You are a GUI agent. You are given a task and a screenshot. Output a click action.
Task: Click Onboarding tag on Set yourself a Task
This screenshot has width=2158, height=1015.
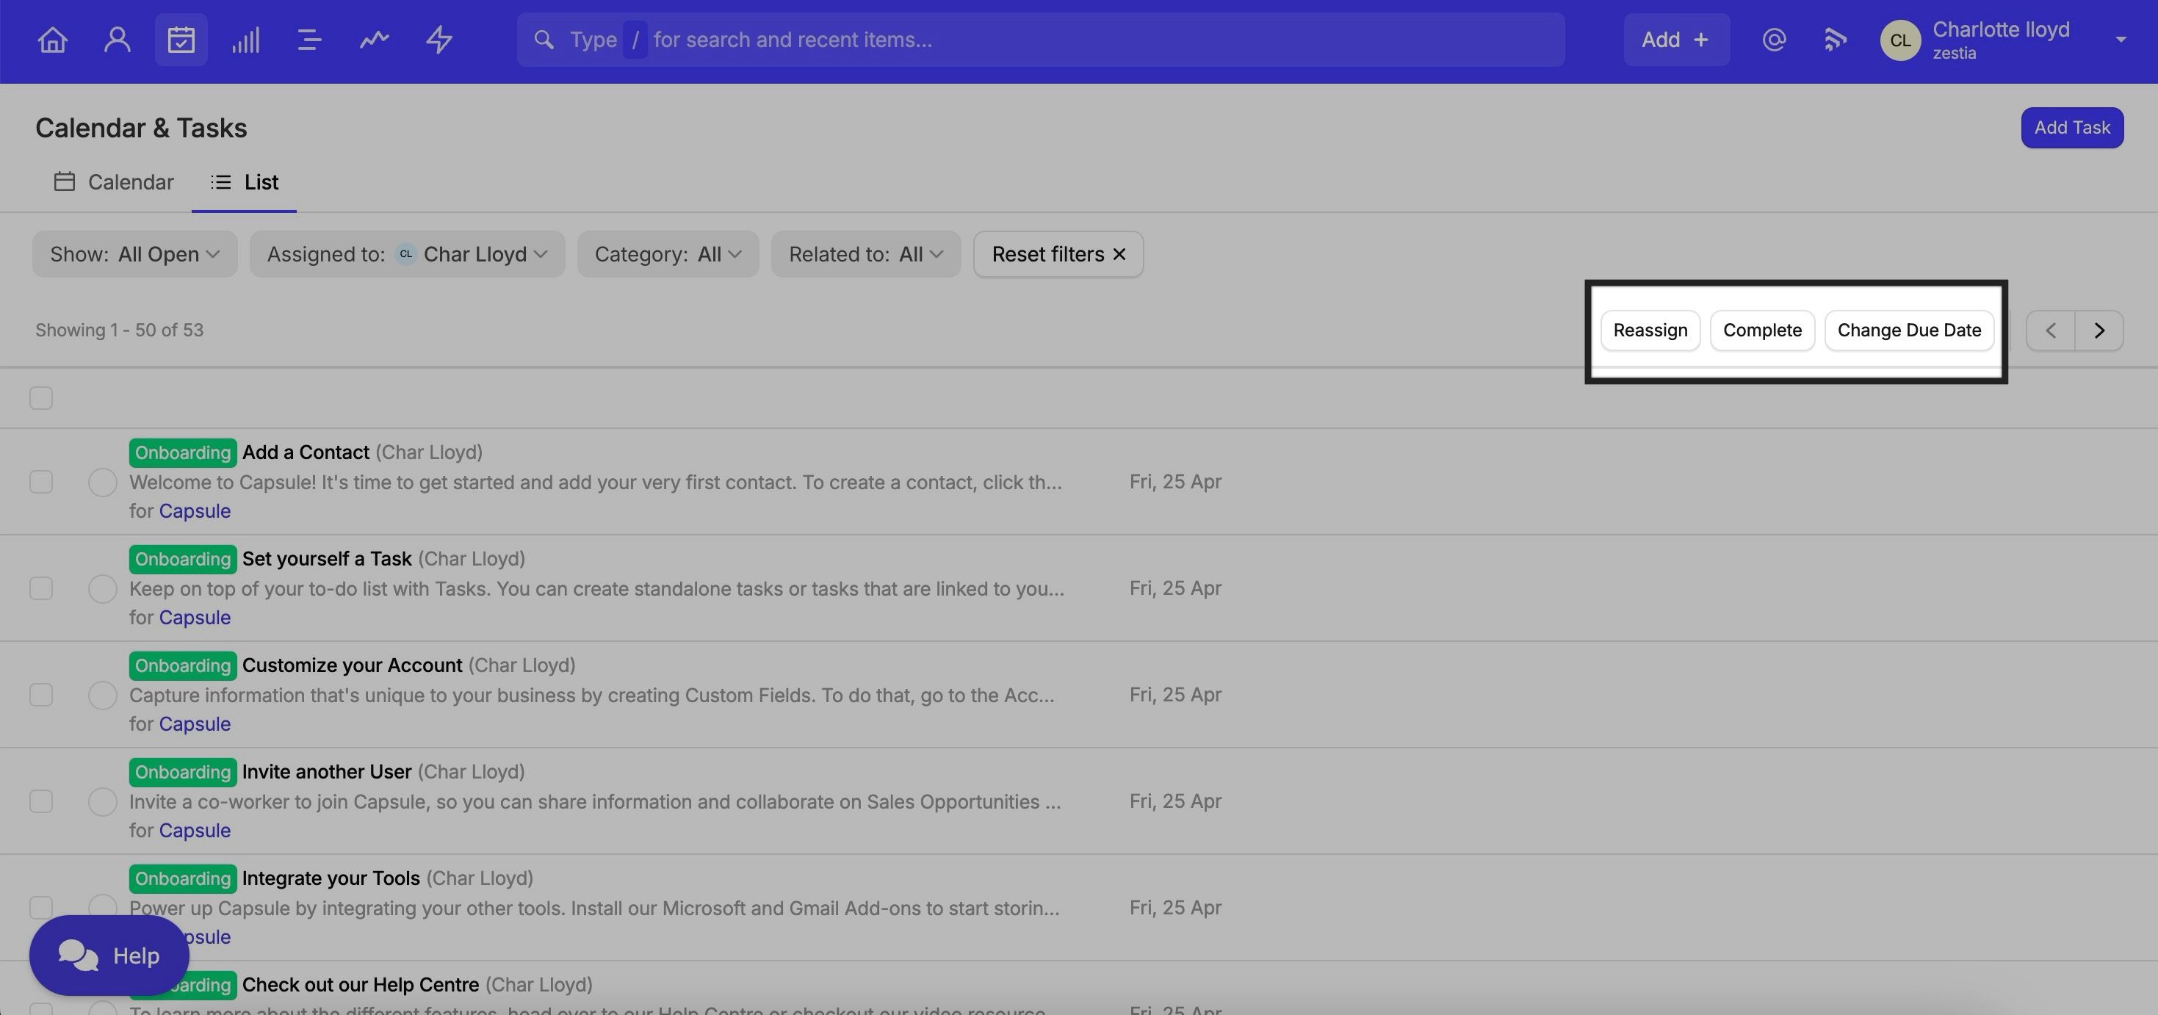tap(183, 560)
